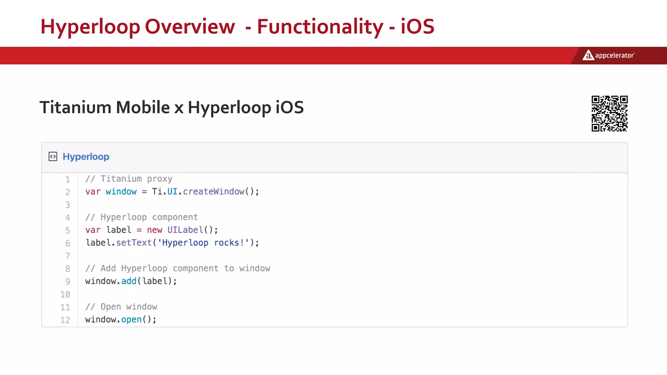Screen dimensions: 667x375
Task: Click the '// Open window' comment
Action: (x=121, y=307)
